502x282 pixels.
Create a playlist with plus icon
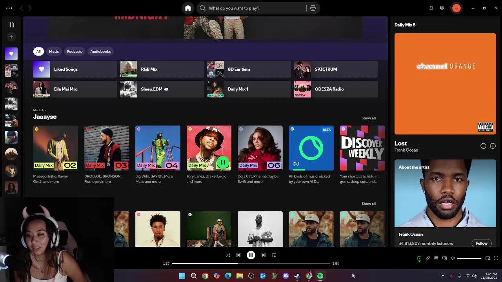pos(11,37)
